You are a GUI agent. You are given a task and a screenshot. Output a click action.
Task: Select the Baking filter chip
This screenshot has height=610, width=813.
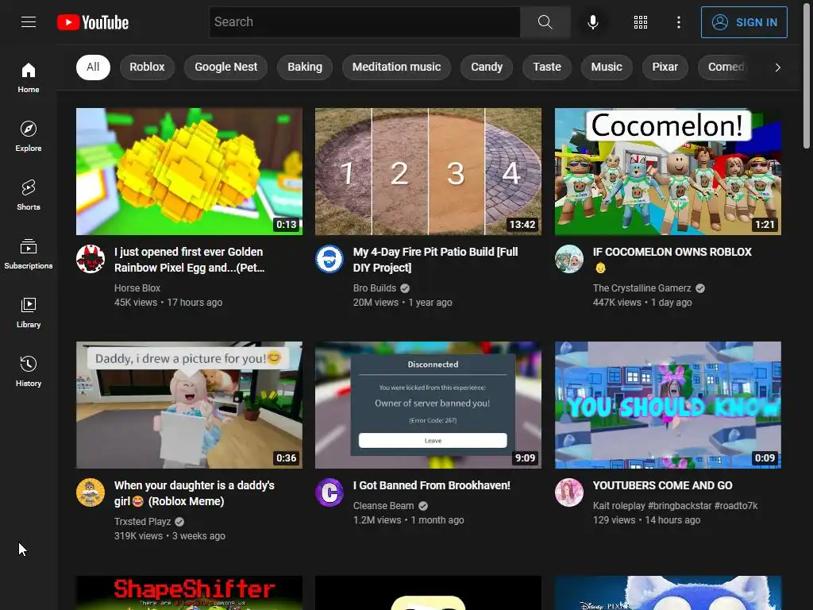click(x=305, y=67)
